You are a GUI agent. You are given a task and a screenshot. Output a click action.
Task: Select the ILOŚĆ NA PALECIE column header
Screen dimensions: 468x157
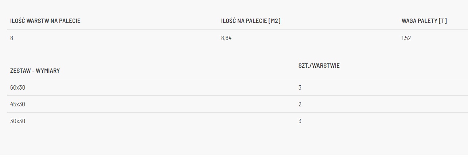[244, 21]
